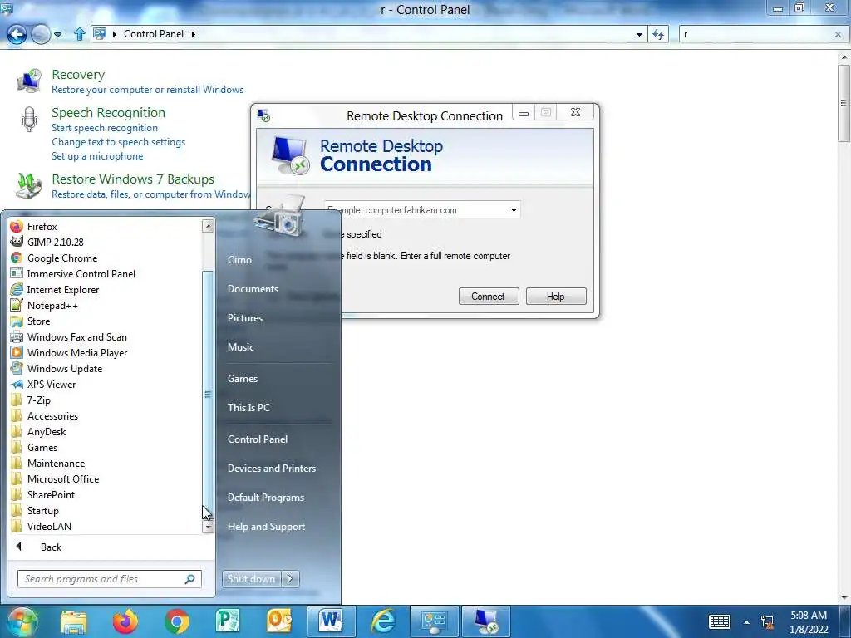Open Devices and Printers
The height and width of the screenshot is (638, 851).
[272, 469]
